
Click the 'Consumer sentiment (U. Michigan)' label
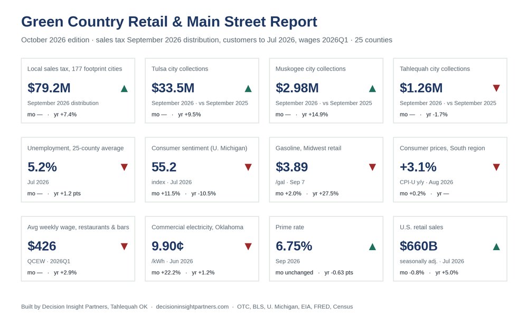pyautogui.click(x=200, y=148)
